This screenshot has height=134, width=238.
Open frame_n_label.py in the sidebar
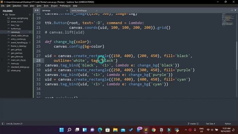19,46
